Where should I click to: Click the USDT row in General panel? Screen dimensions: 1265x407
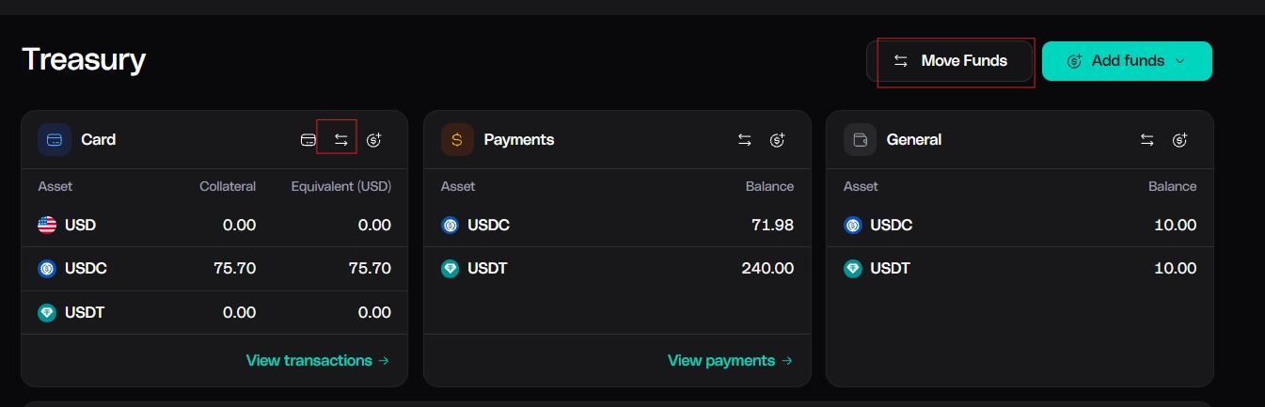1020,269
